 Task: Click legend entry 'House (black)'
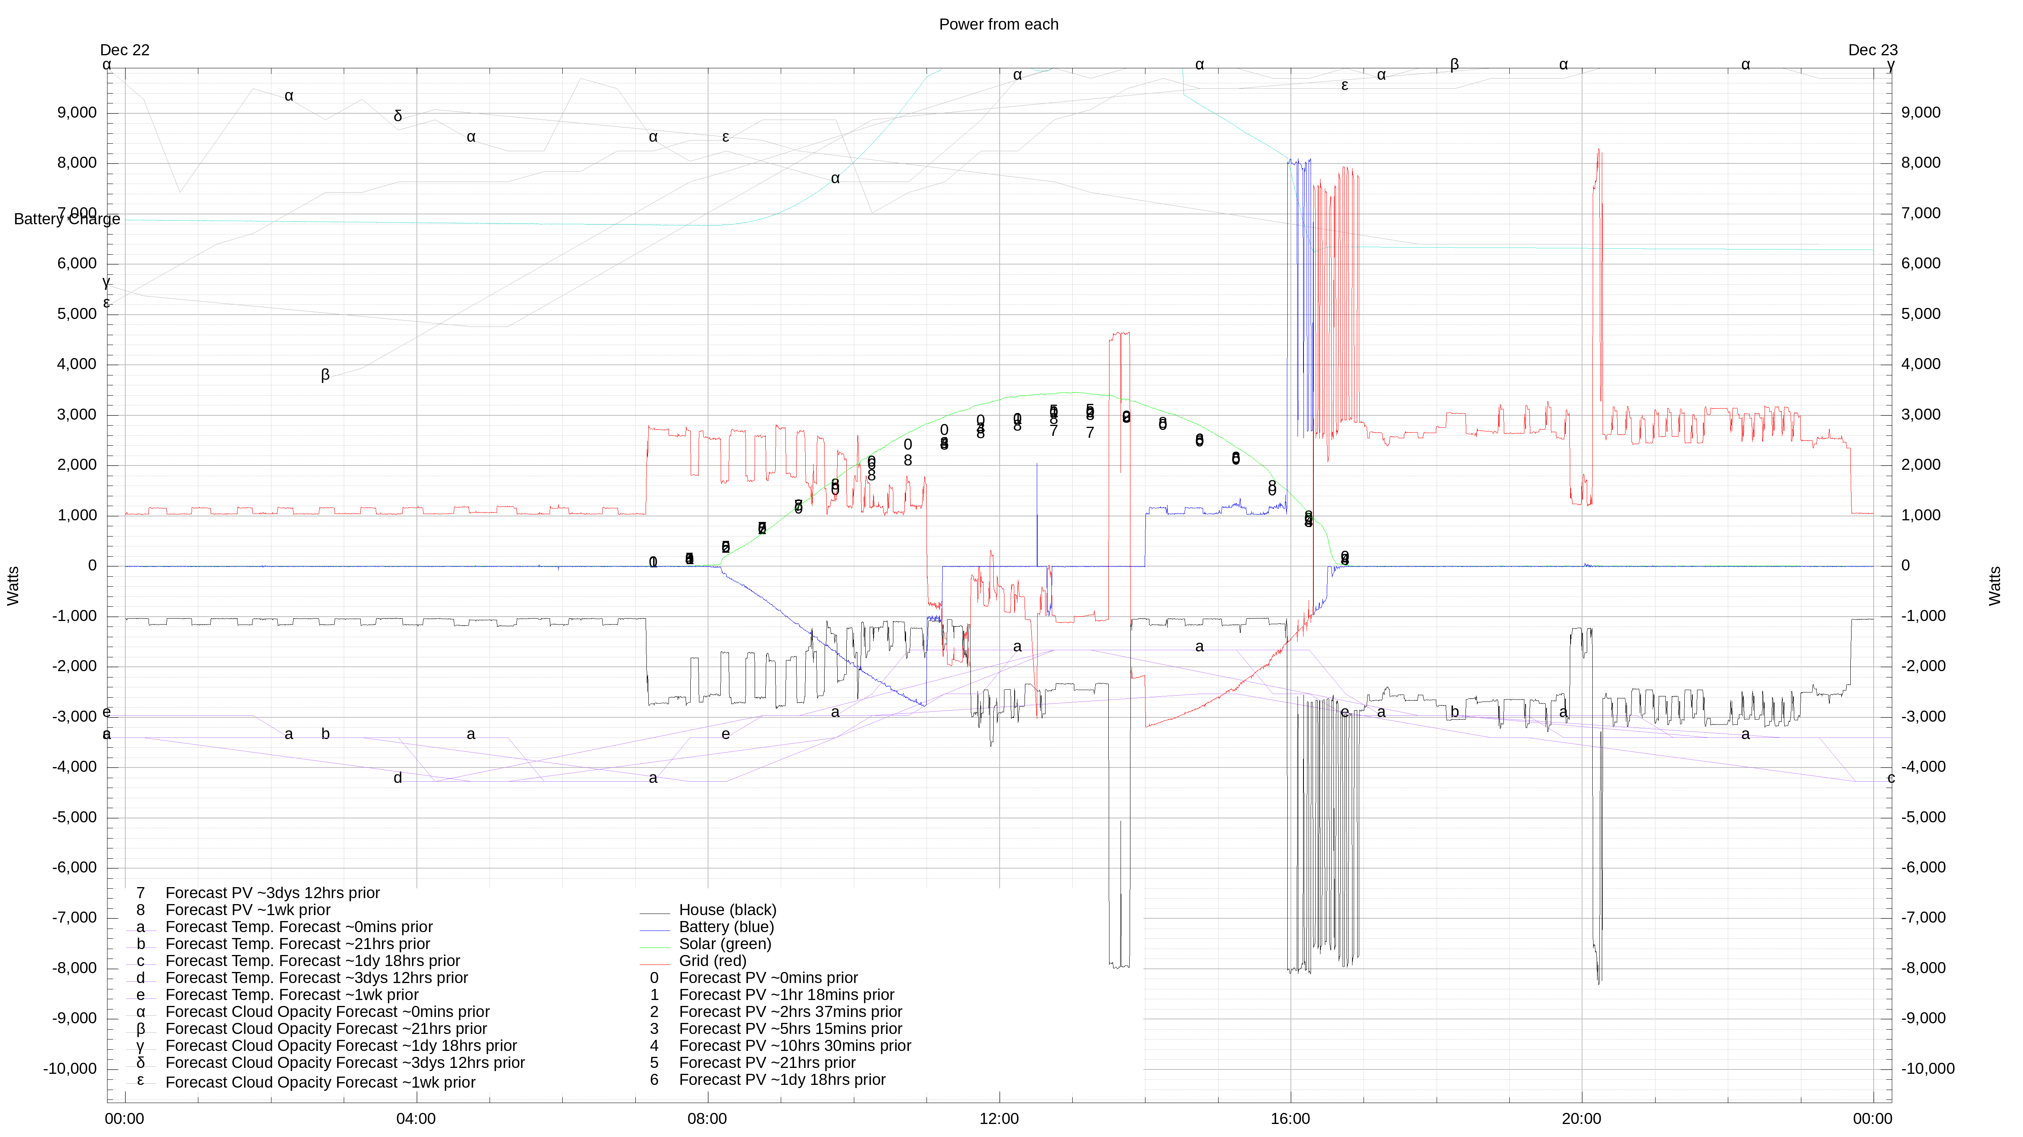[727, 910]
